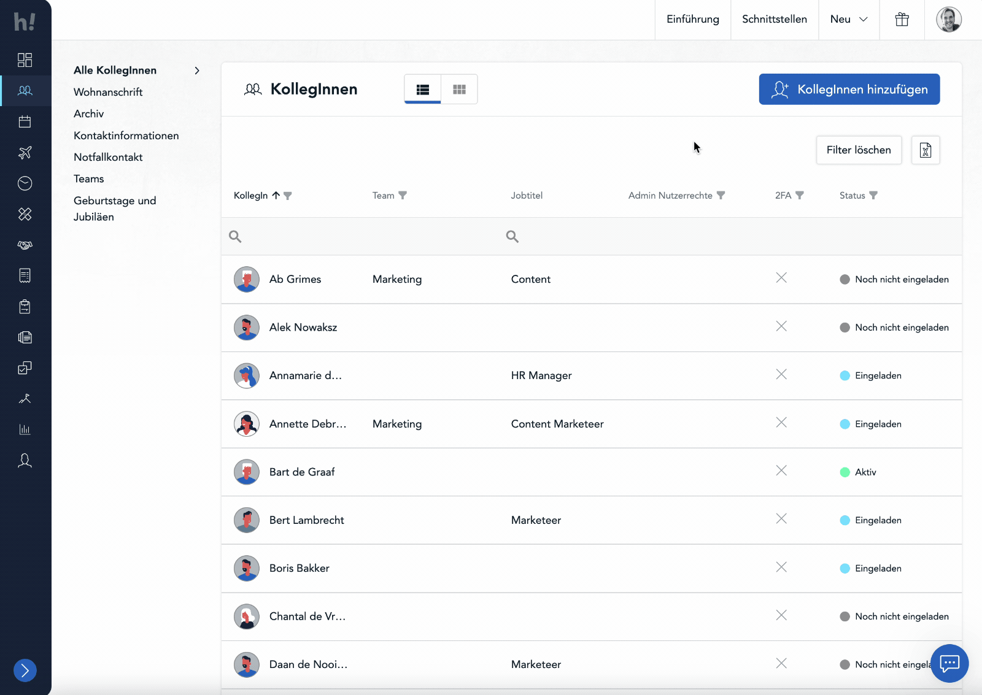Open the clock time tracking icon

tap(25, 183)
